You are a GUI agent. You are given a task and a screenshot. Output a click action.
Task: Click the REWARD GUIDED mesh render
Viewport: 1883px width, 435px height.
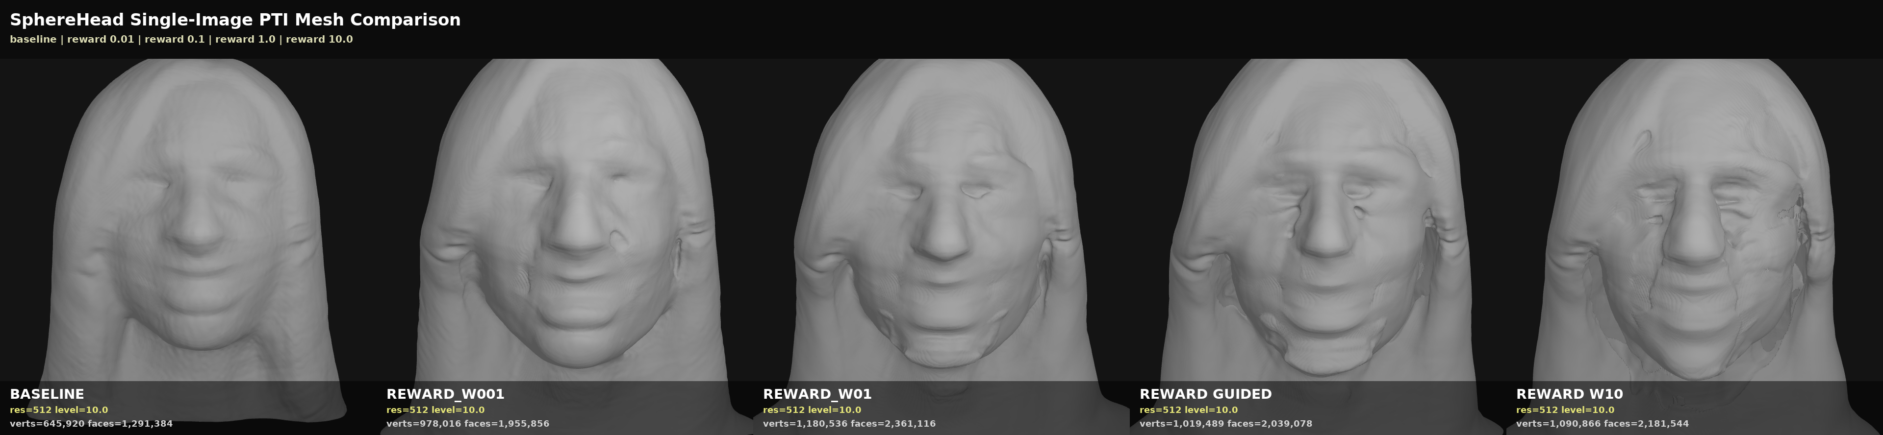1318,247
